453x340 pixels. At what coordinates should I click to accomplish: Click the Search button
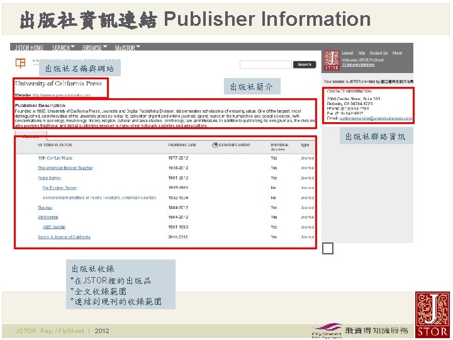pos(305,64)
